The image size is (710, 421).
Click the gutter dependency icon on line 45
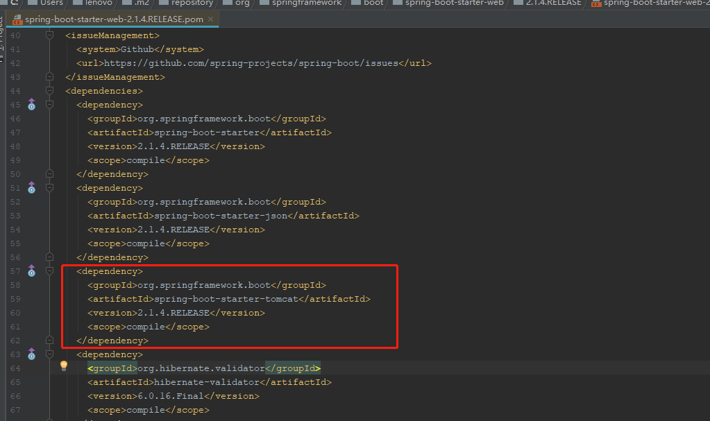click(31, 105)
